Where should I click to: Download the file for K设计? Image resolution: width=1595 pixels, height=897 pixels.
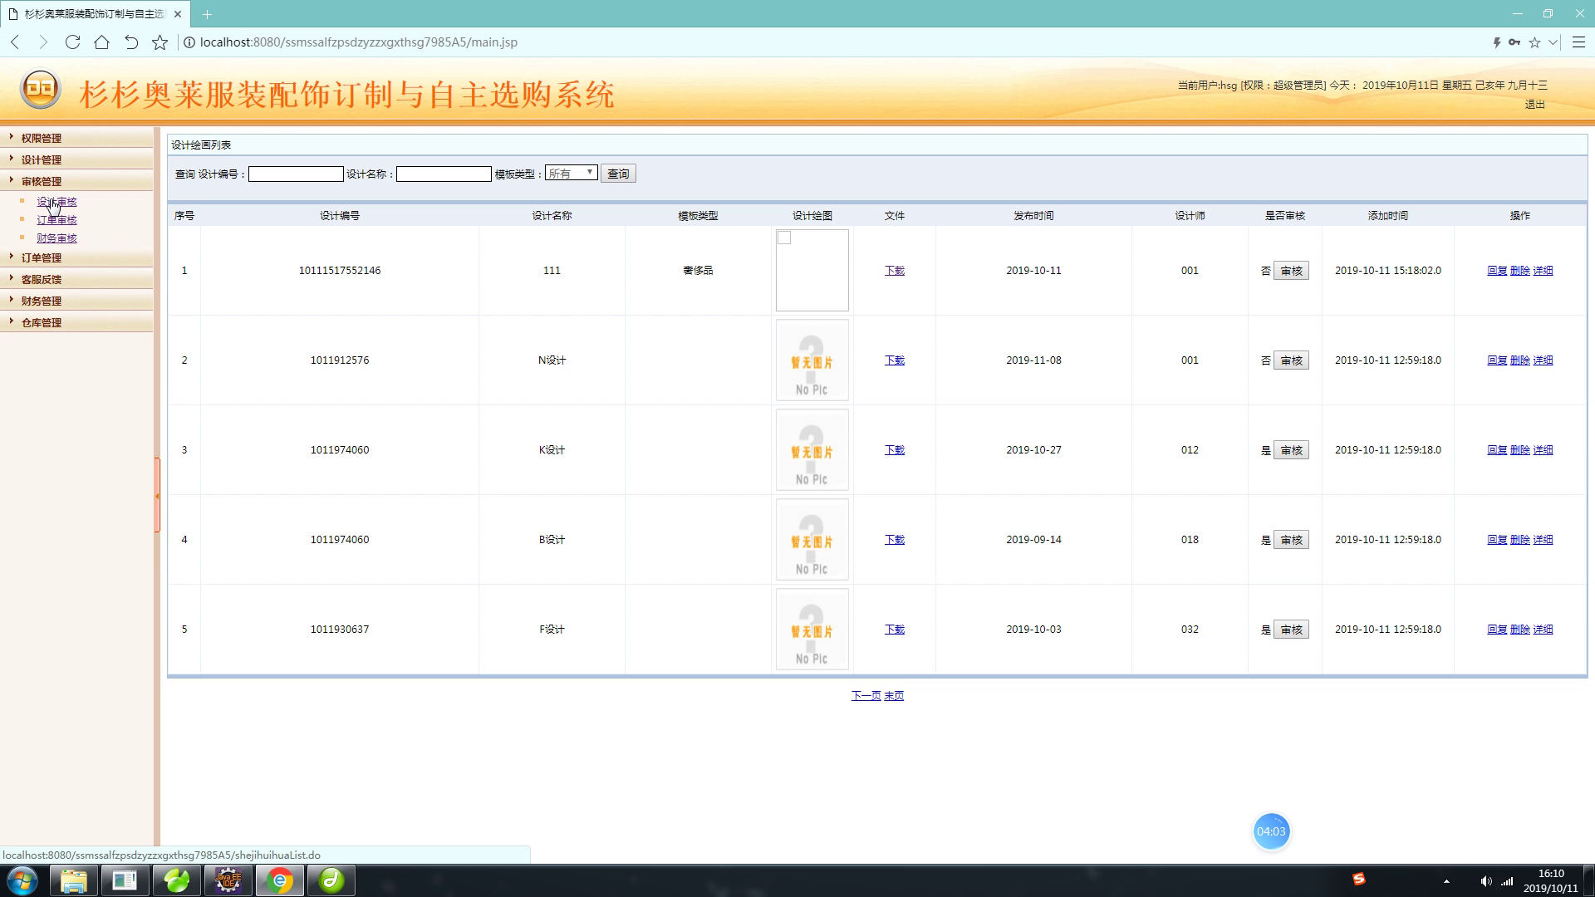tap(895, 450)
